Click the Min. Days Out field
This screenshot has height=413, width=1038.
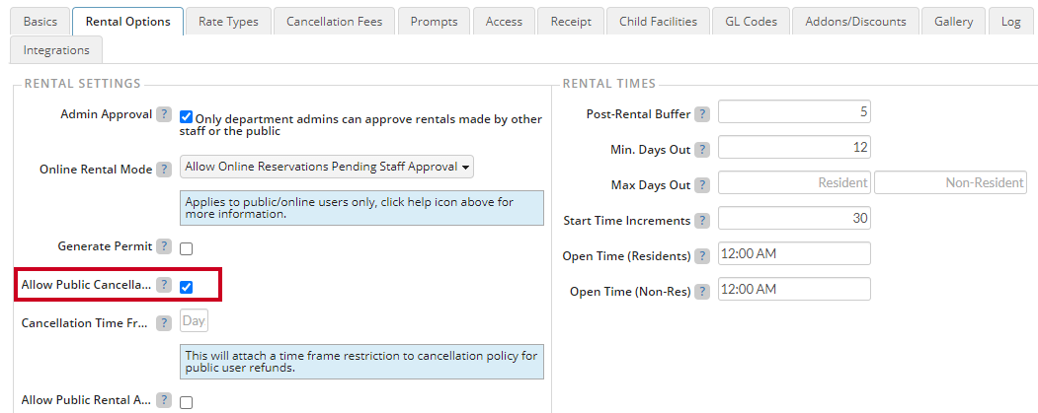click(794, 147)
